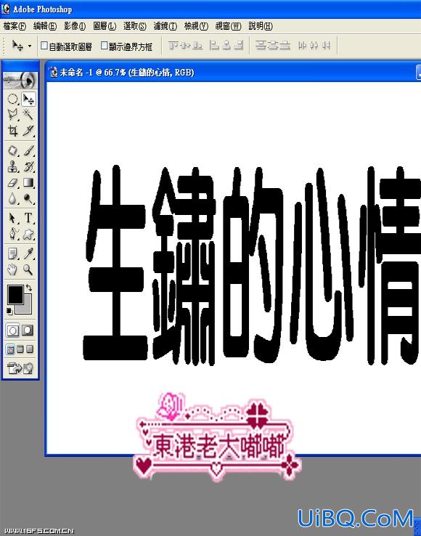Select the Path Selection arrow tool
Image resolution: width=421 pixels, height=536 pixels.
12,218
